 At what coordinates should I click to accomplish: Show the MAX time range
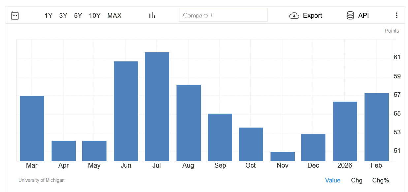coord(114,15)
